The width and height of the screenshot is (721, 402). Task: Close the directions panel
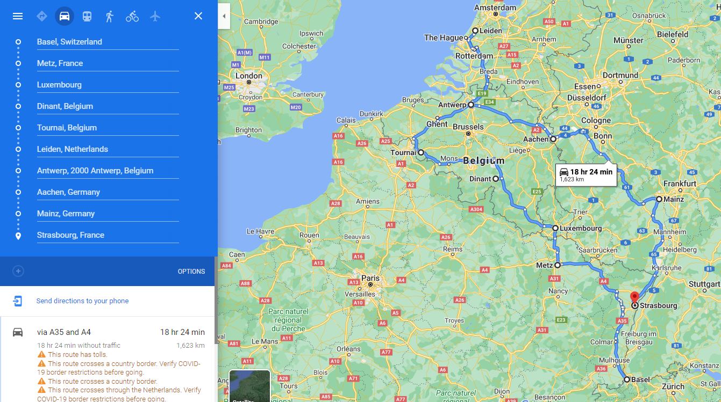click(x=198, y=16)
